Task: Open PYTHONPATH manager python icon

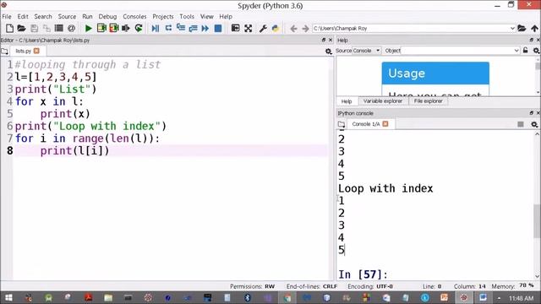Action: tap(276, 28)
